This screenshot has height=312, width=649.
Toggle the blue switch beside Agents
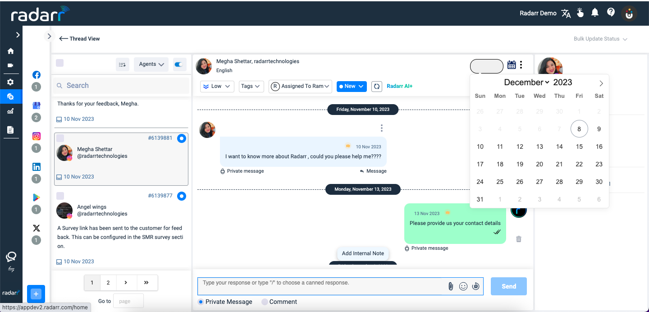(180, 64)
